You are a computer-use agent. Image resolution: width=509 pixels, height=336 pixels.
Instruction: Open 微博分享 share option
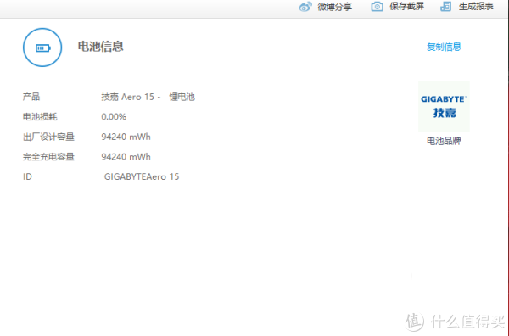(335, 7)
